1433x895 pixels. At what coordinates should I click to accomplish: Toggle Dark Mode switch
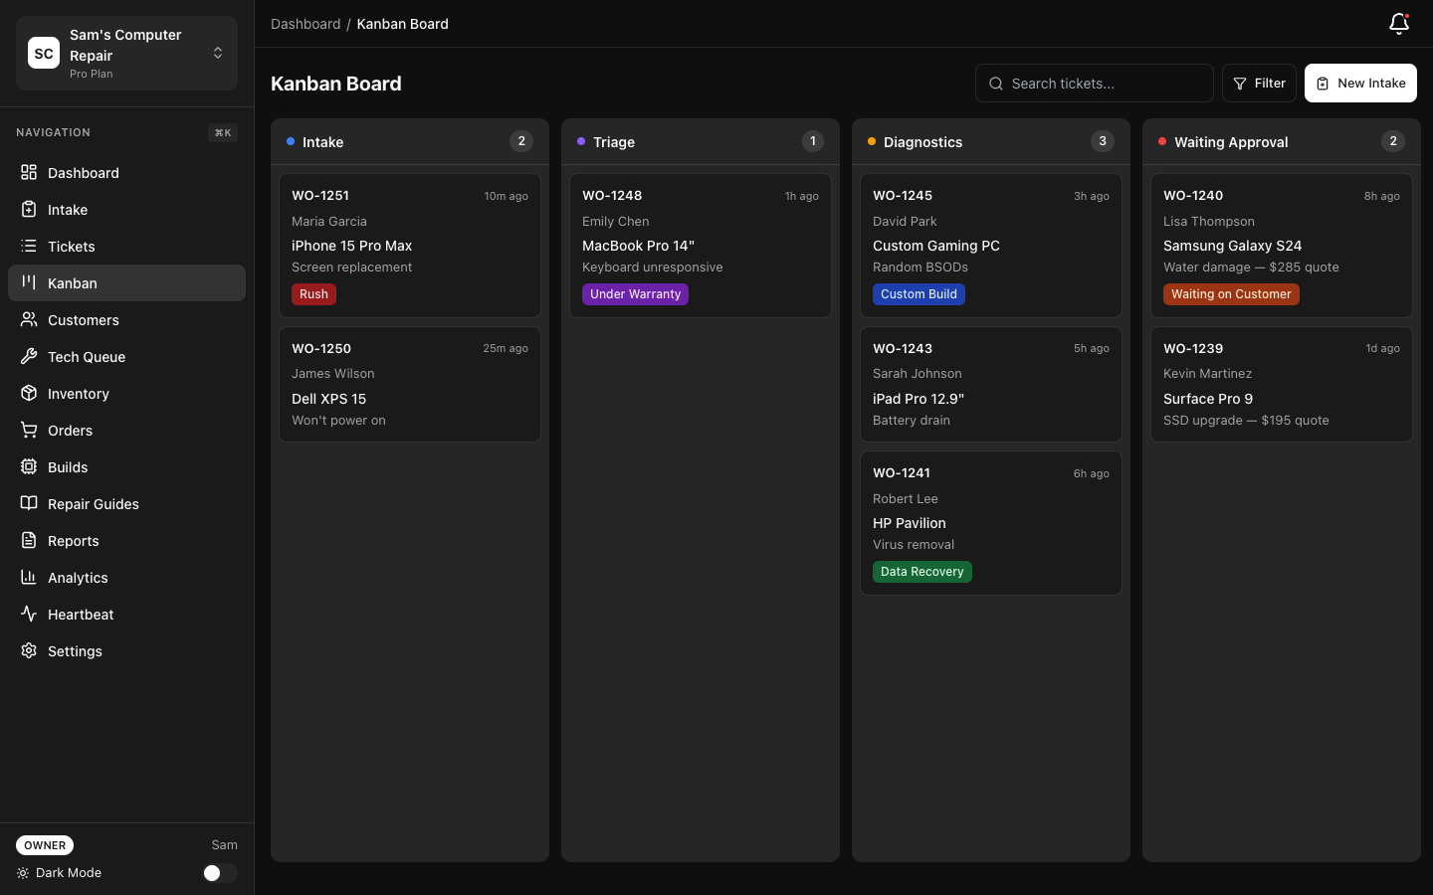pos(220,873)
